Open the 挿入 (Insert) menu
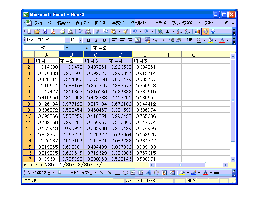 [100, 23]
